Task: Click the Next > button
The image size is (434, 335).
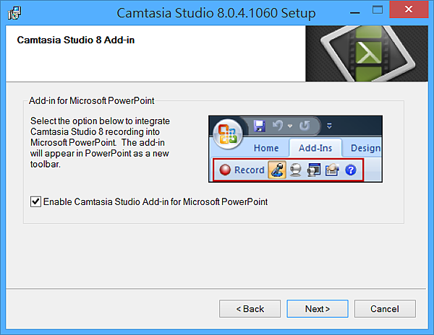Action: (318, 309)
